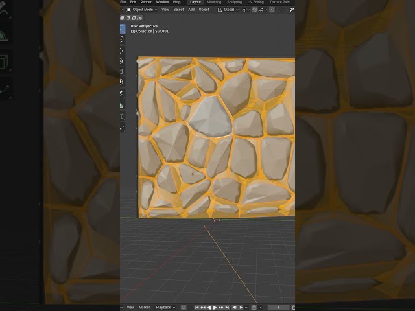The width and height of the screenshot is (415, 311).
Task: Switch to the Modeling workspace tab
Action: click(x=214, y=2)
